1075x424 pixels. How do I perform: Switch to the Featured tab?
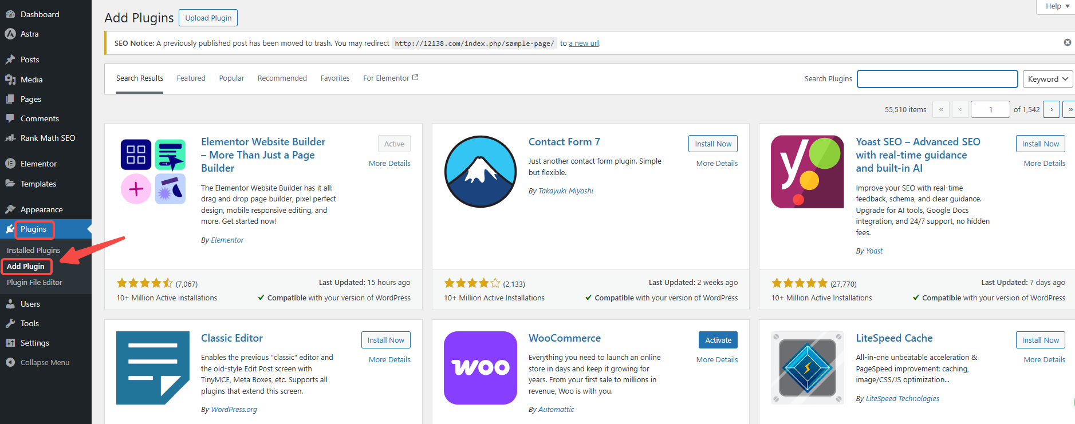point(191,78)
